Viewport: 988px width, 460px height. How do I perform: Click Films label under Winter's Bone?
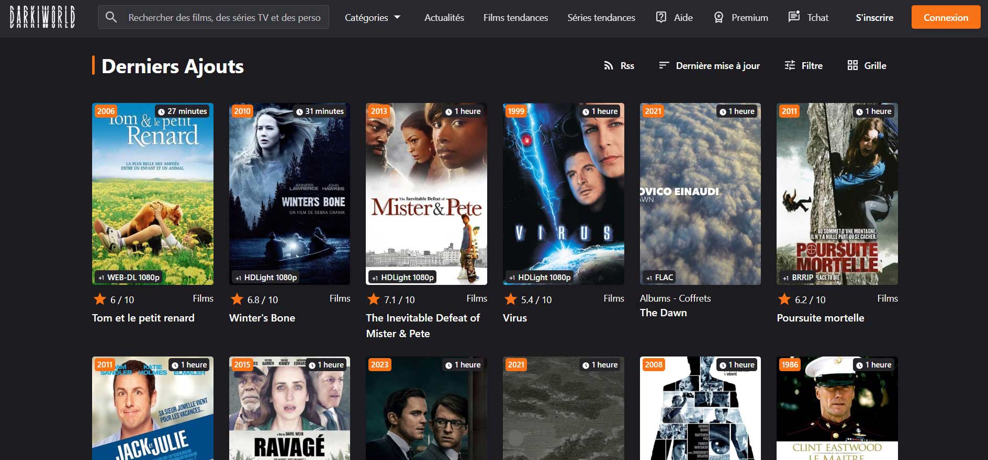[340, 298]
